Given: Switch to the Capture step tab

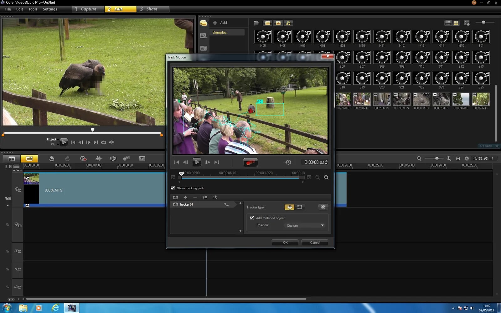Looking at the screenshot, I should (88, 9).
